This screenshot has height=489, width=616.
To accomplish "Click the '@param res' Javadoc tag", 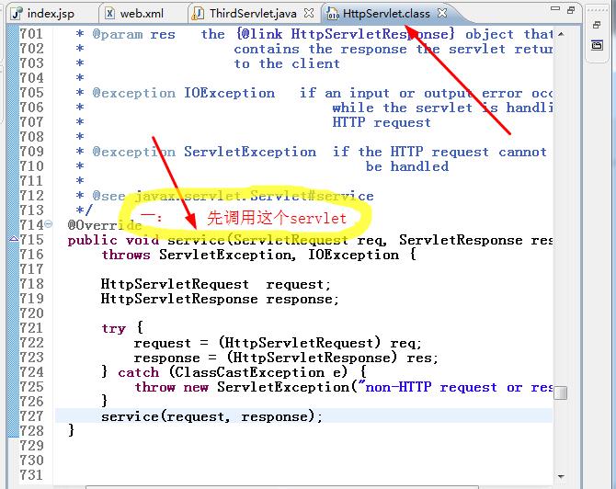I will pyautogui.click(x=133, y=34).
